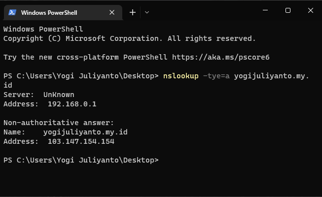The image size is (322, 197).
Task: Close the Windows PowerShell tab
Action: [112, 12]
